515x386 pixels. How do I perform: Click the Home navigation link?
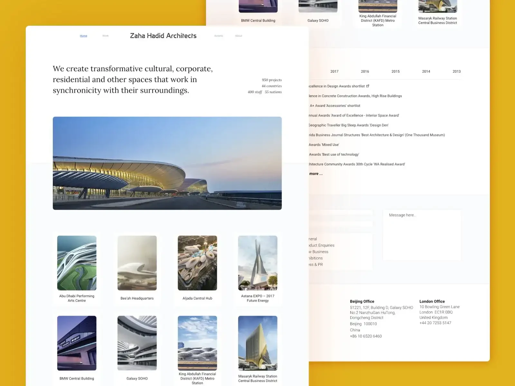pyautogui.click(x=83, y=36)
